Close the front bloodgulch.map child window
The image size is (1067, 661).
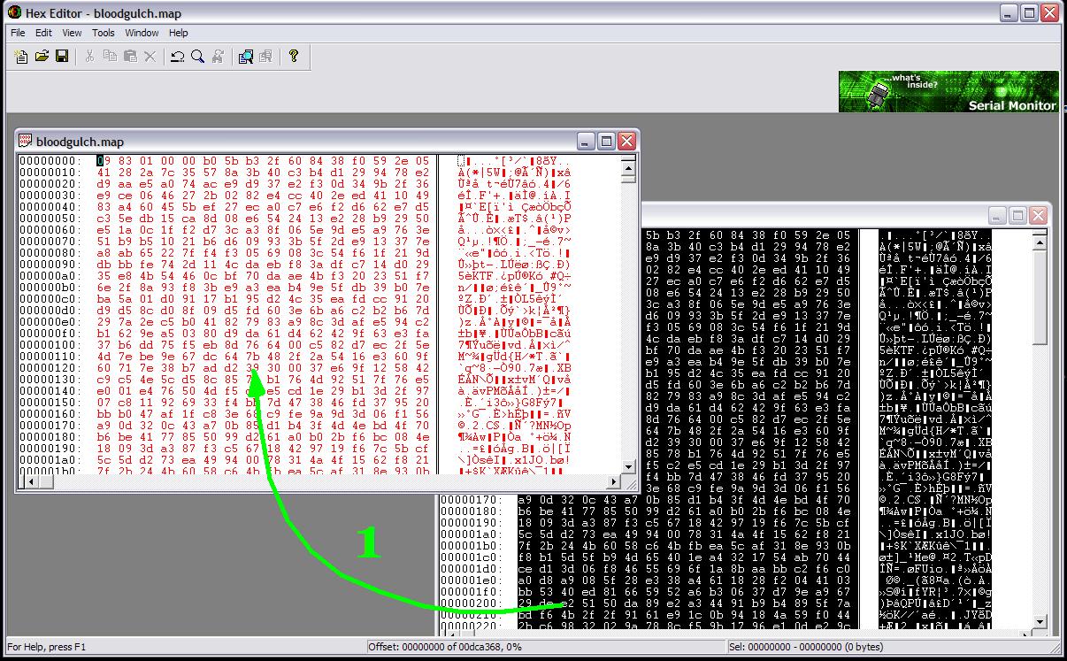[x=626, y=141]
